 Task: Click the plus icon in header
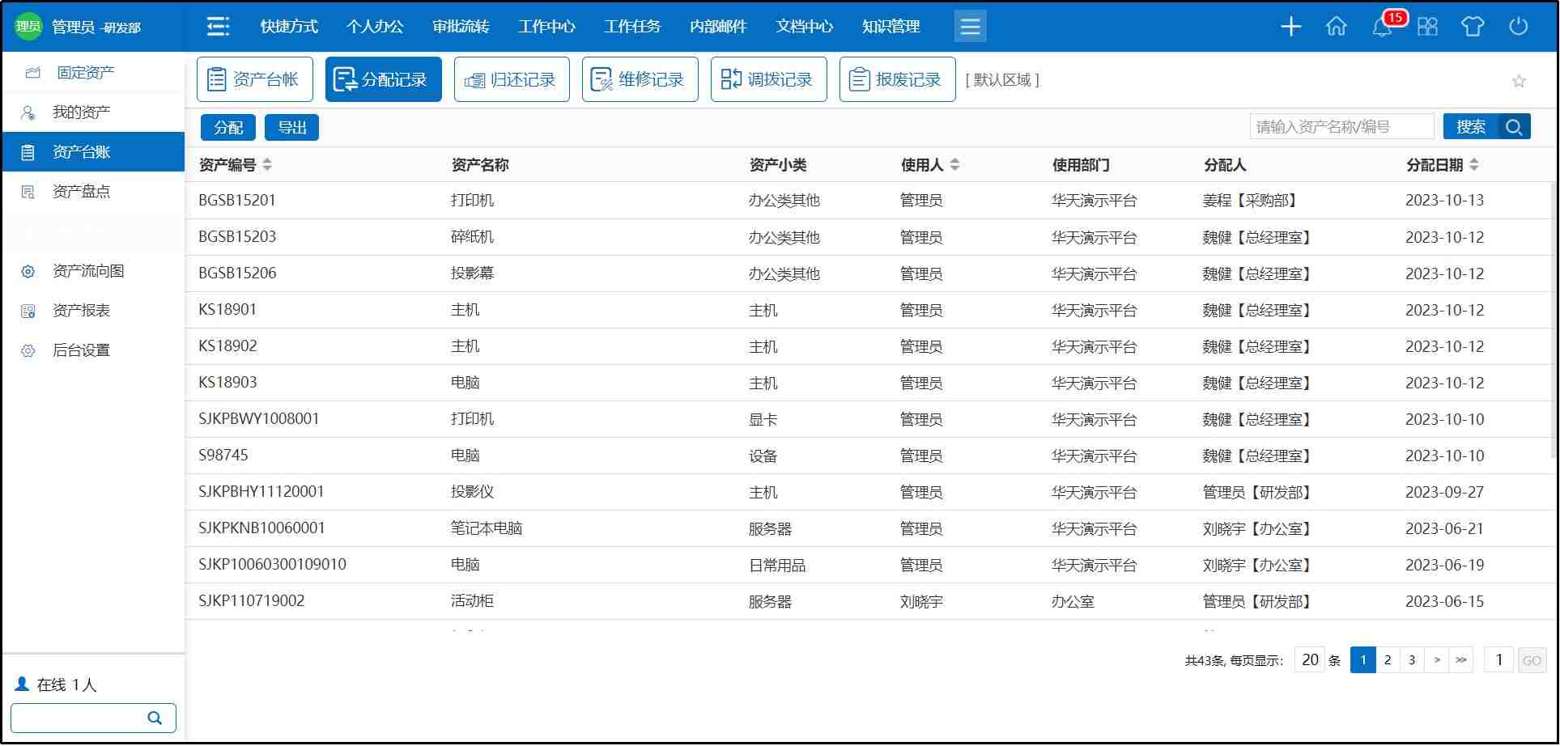1290,27
